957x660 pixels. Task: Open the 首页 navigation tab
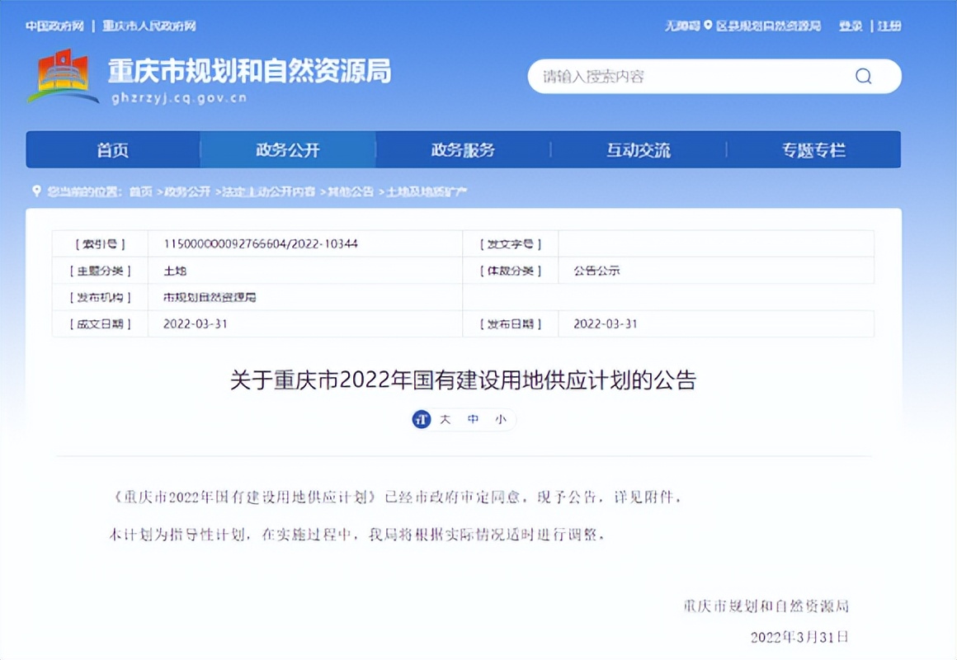113,149
